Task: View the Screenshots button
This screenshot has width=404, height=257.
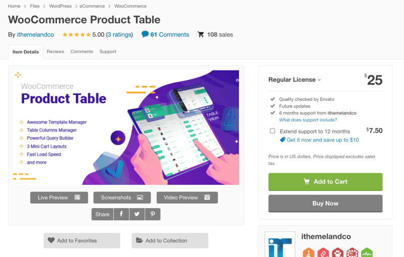Action: click(122, 198)
